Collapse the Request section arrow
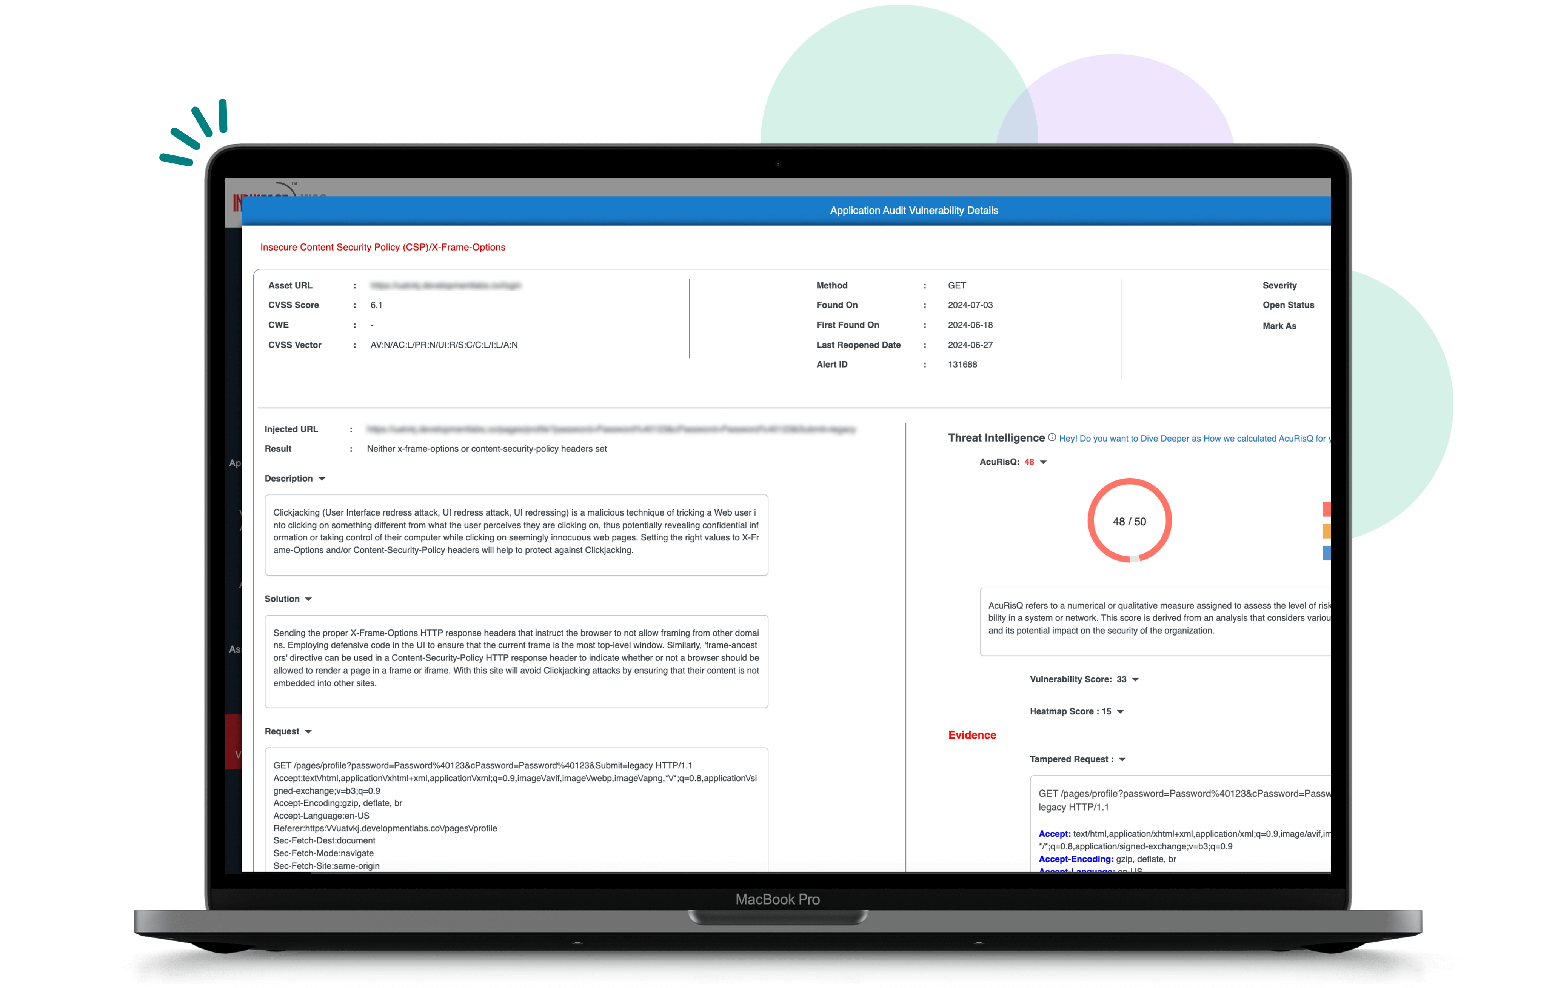 point(308,732)
